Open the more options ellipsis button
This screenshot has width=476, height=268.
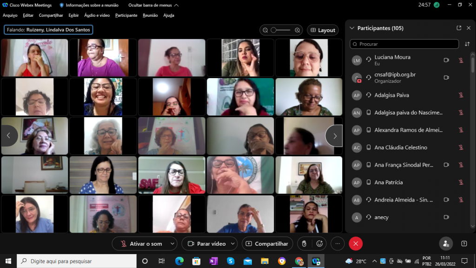pos(337,243)
